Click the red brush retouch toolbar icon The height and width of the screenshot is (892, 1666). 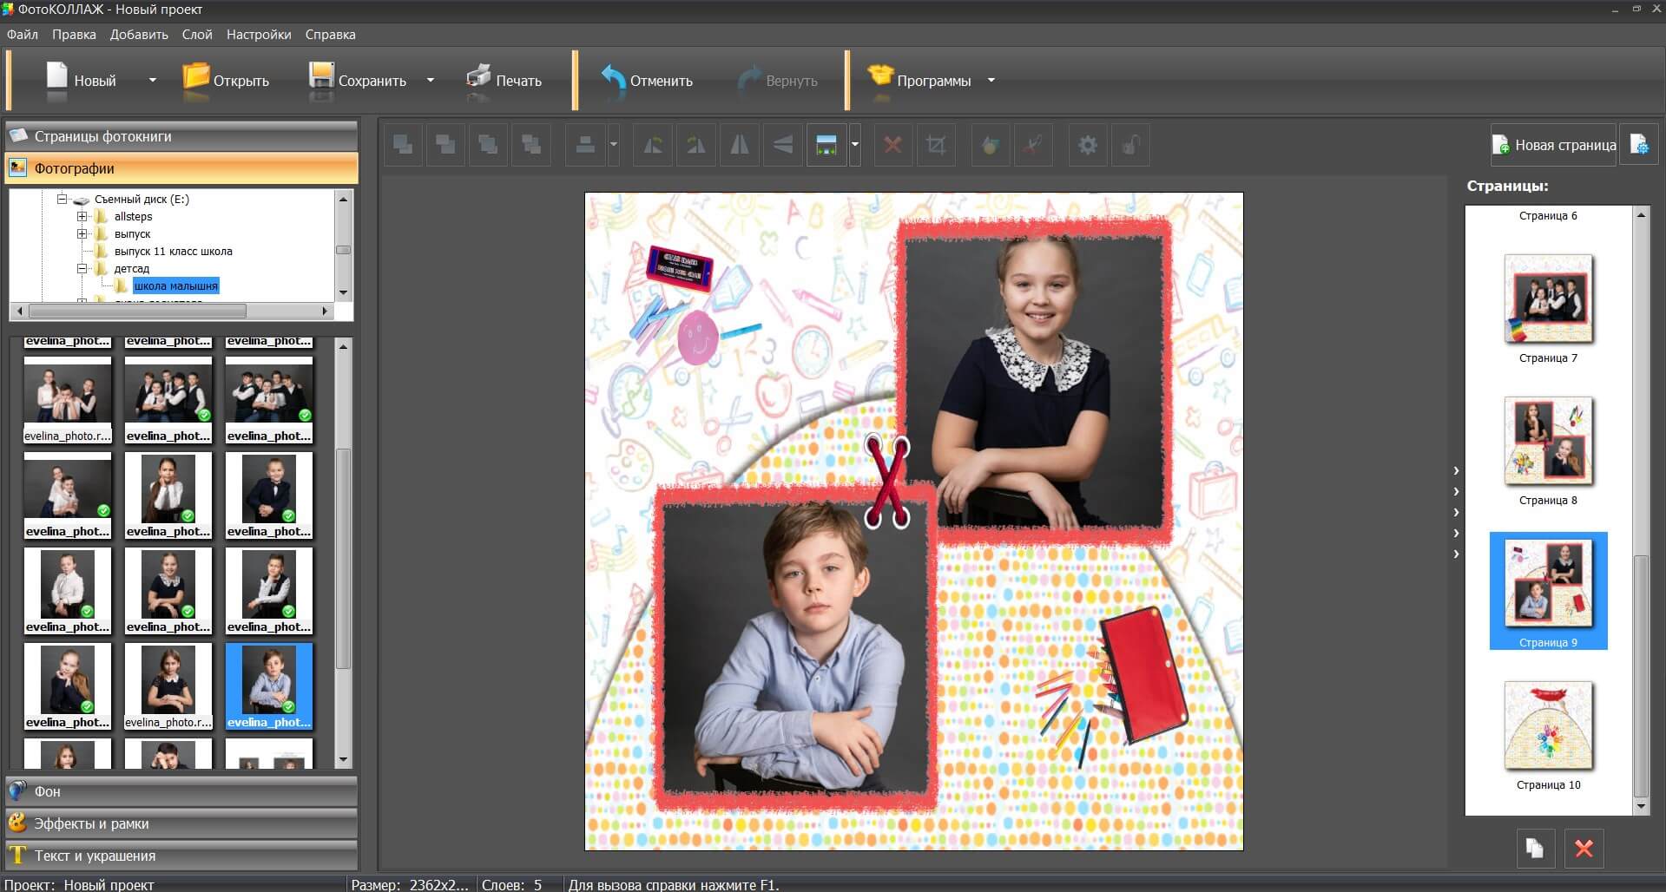click(1033, 145)
